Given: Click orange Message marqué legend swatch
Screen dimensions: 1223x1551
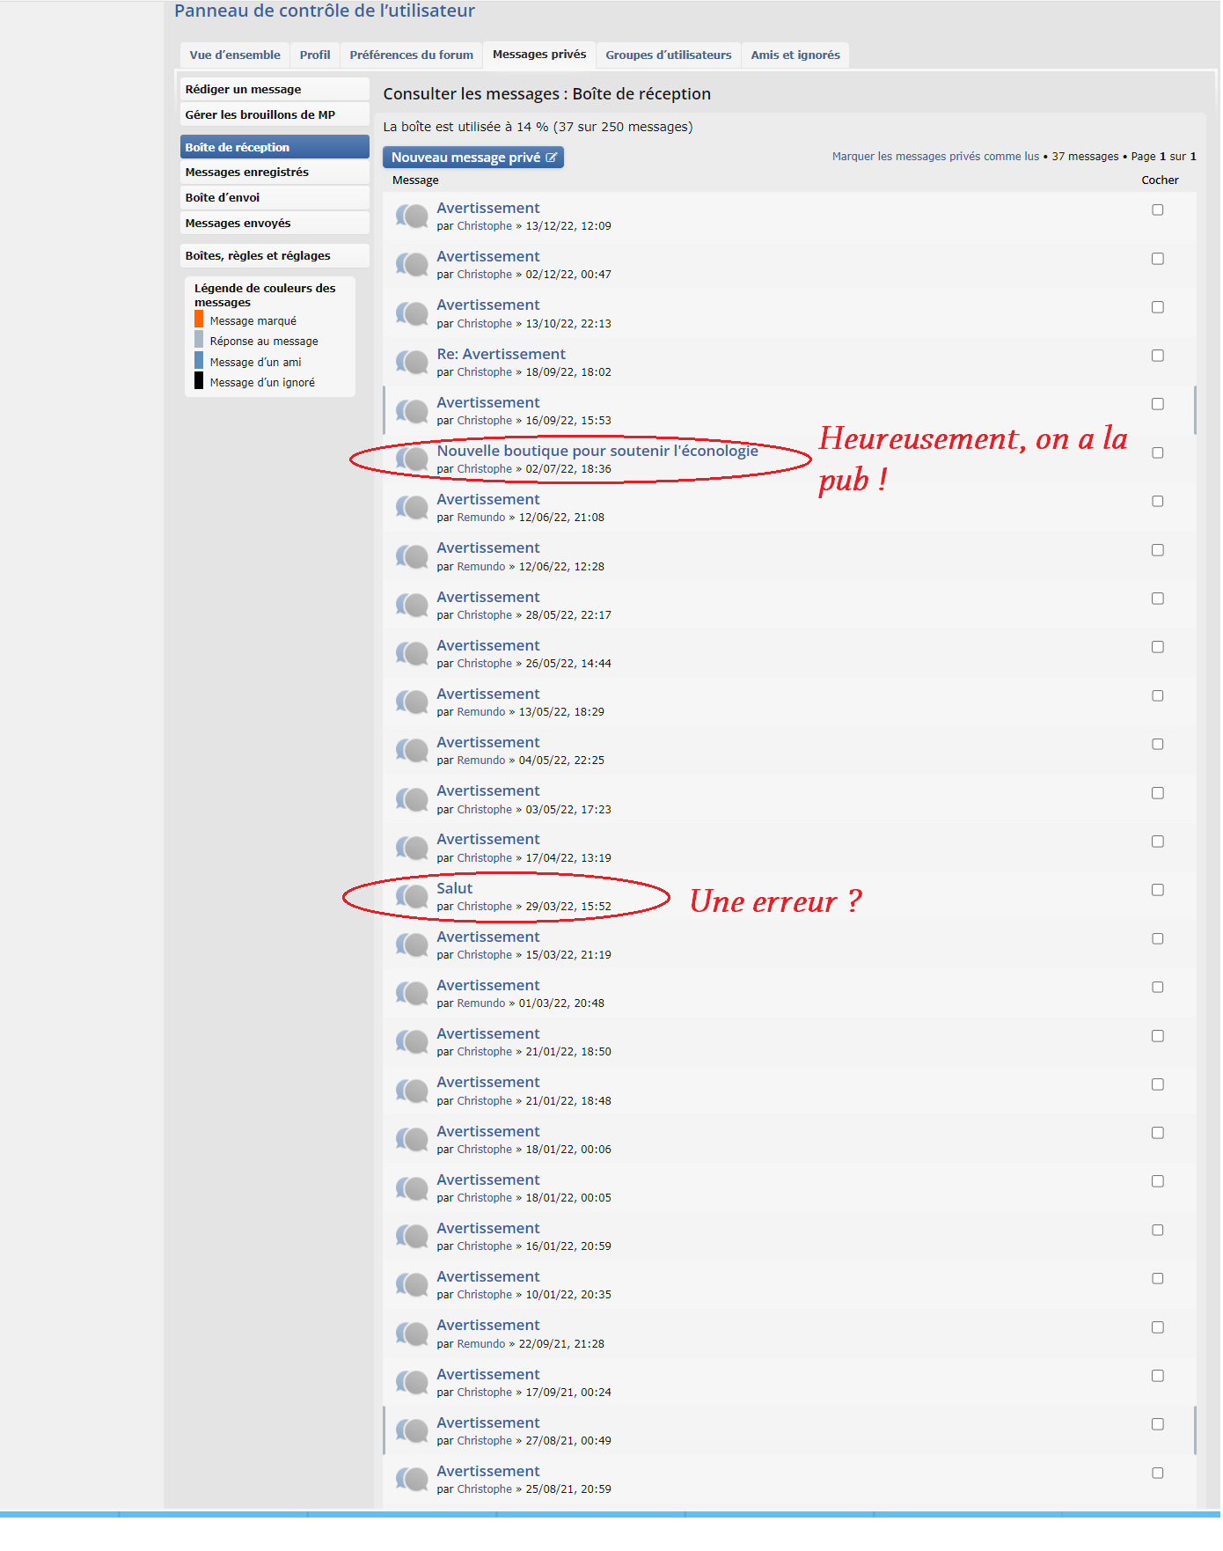Looking at the screenshot, I should coord(199,319).
